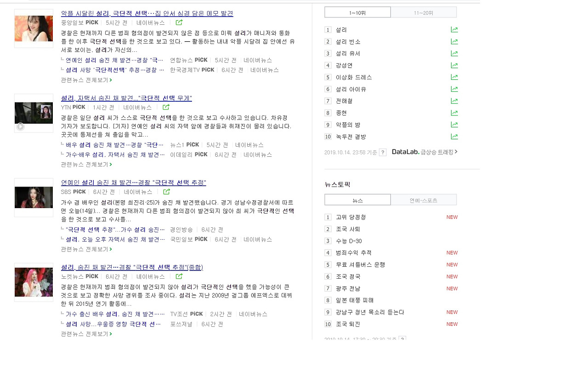
Task: Click the question mark help icon near DataLab
Action: [x=383, y=152]
